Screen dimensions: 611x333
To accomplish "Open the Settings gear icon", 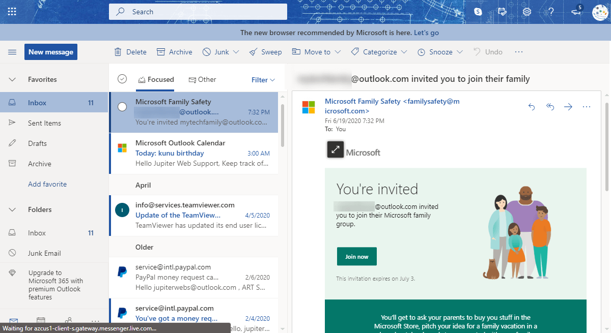I will tap(527, 12).
